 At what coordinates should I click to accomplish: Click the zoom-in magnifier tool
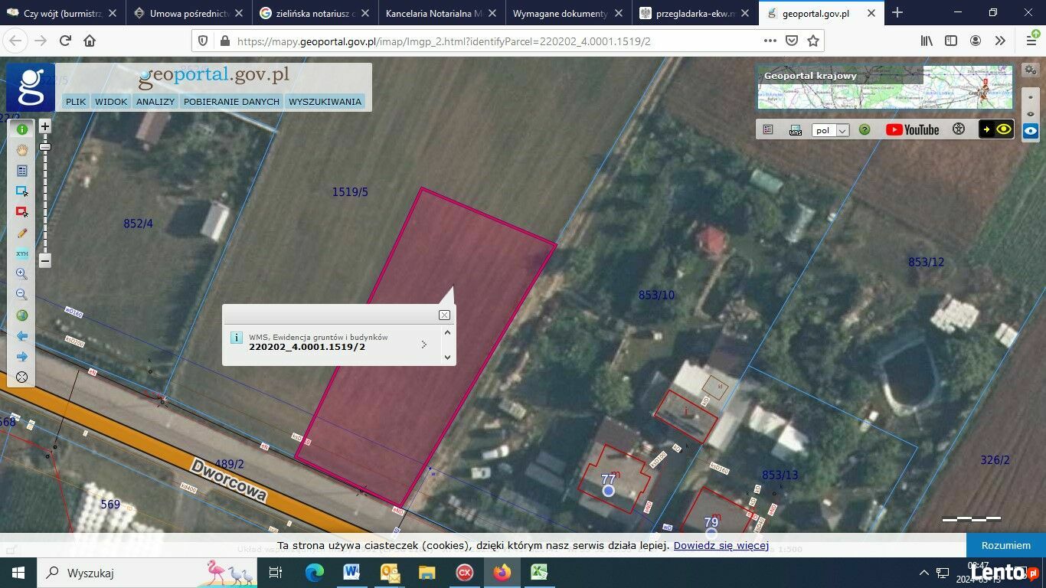[21, 274]
